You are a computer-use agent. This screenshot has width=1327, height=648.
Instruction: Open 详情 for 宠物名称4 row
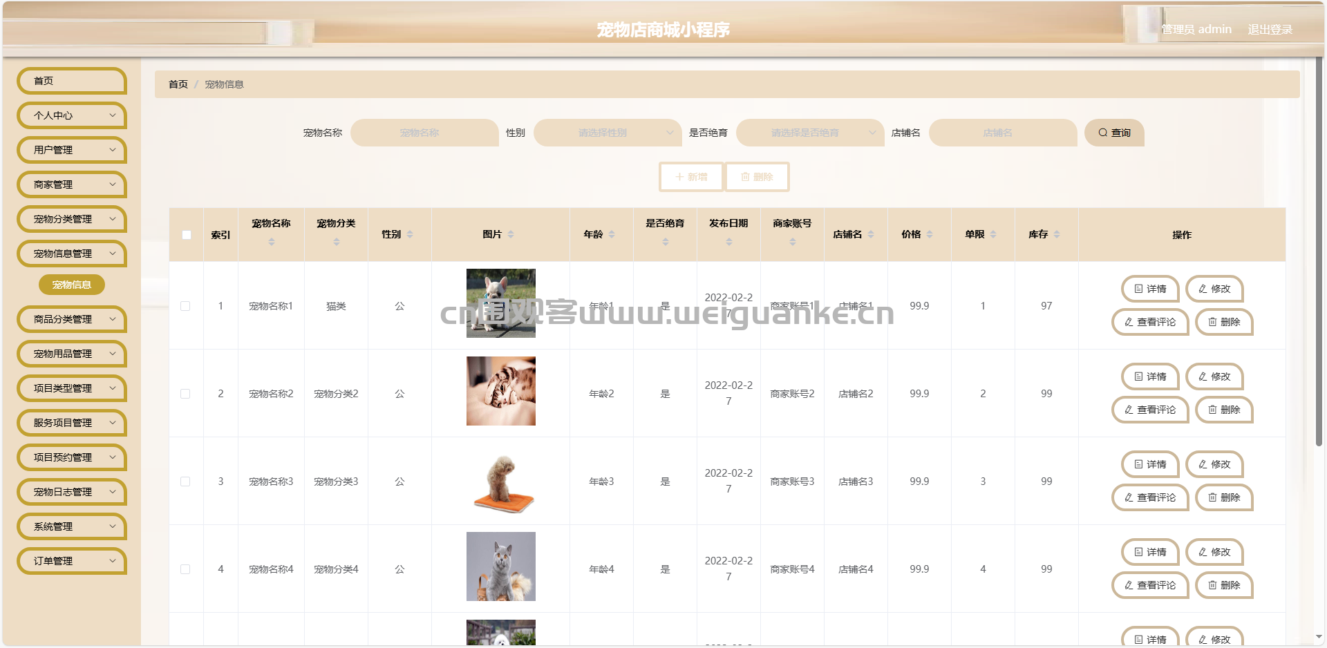coord(1150,552)
